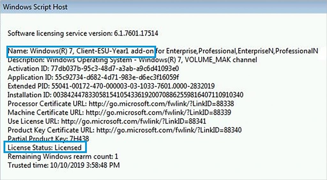Open the Product Key Certificate URL link
The width and height of the screenshot is (327, 180).
coord(169,130)
